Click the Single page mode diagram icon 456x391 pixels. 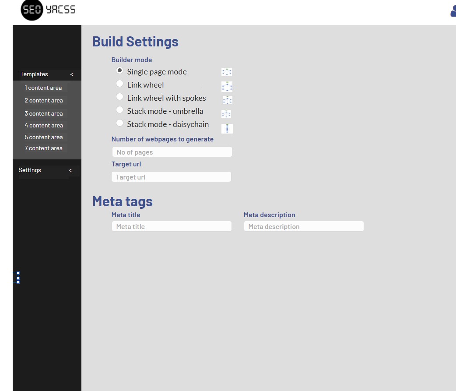227,72
